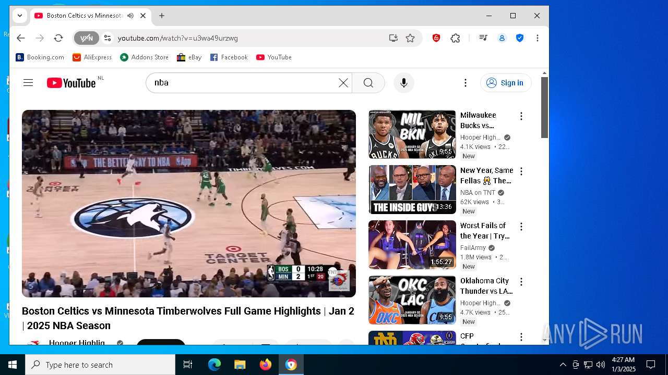View site information icon in address bar
The width and height of the screenshot is (668, 375).
(x=108, y=38)
